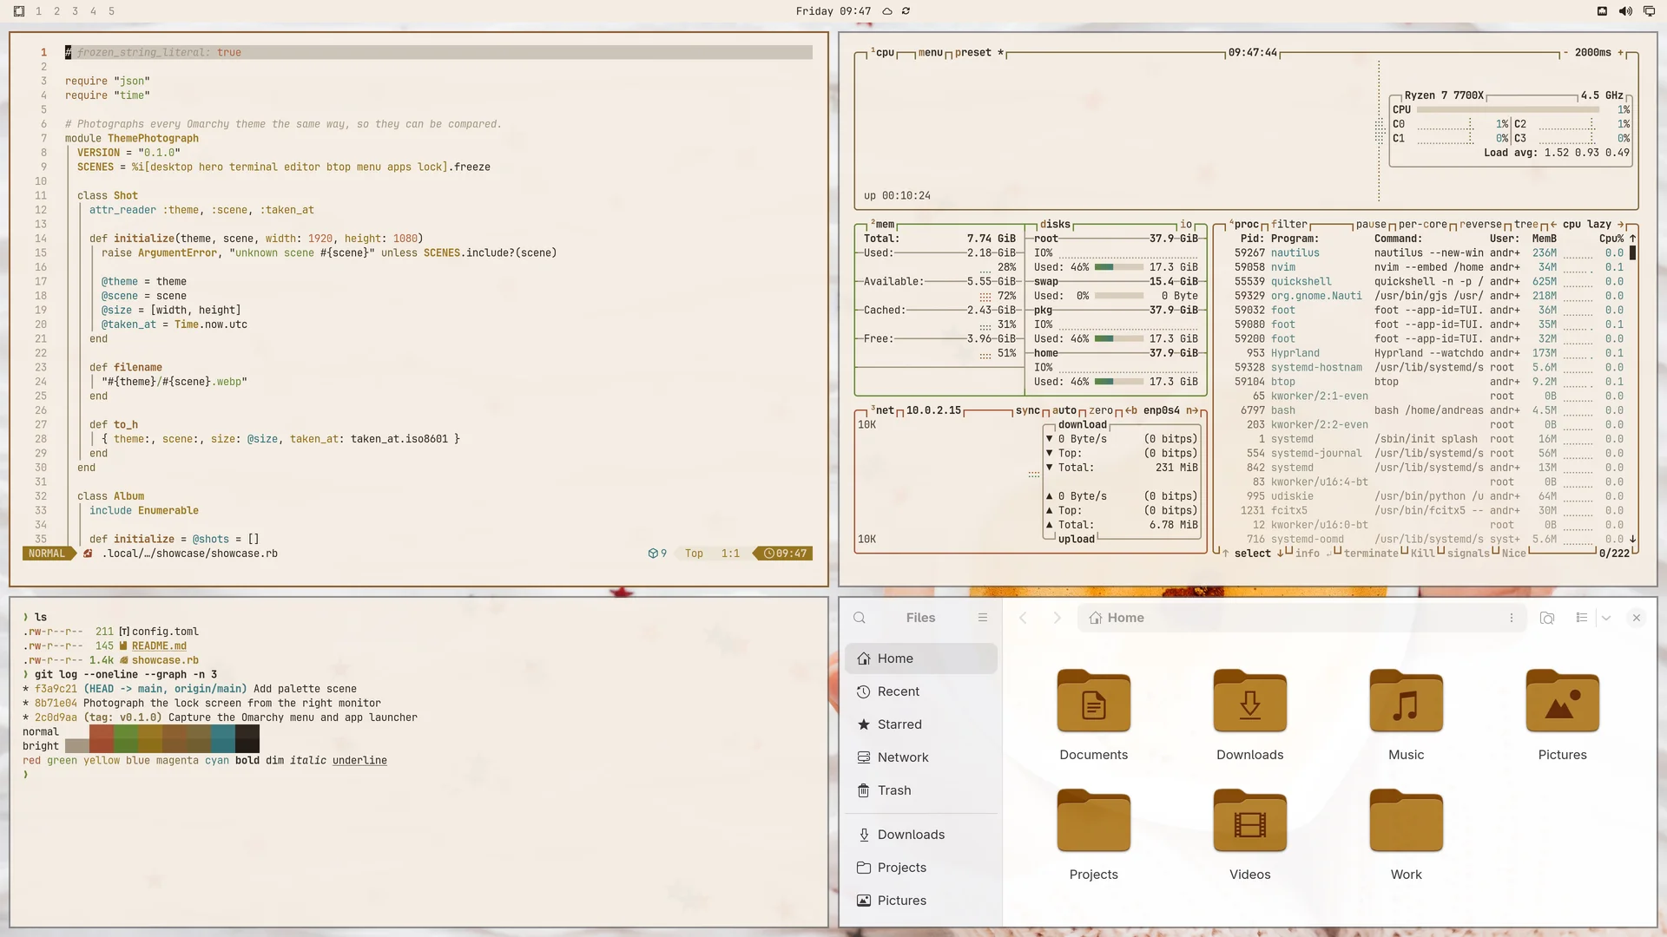Open the Files sidebar hamburger menu
The image size is (1667, 937).
(983, 618)
